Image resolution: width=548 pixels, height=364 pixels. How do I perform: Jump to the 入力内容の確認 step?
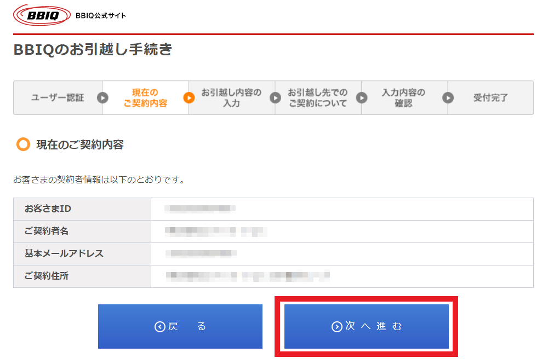(x=403, y=98)
